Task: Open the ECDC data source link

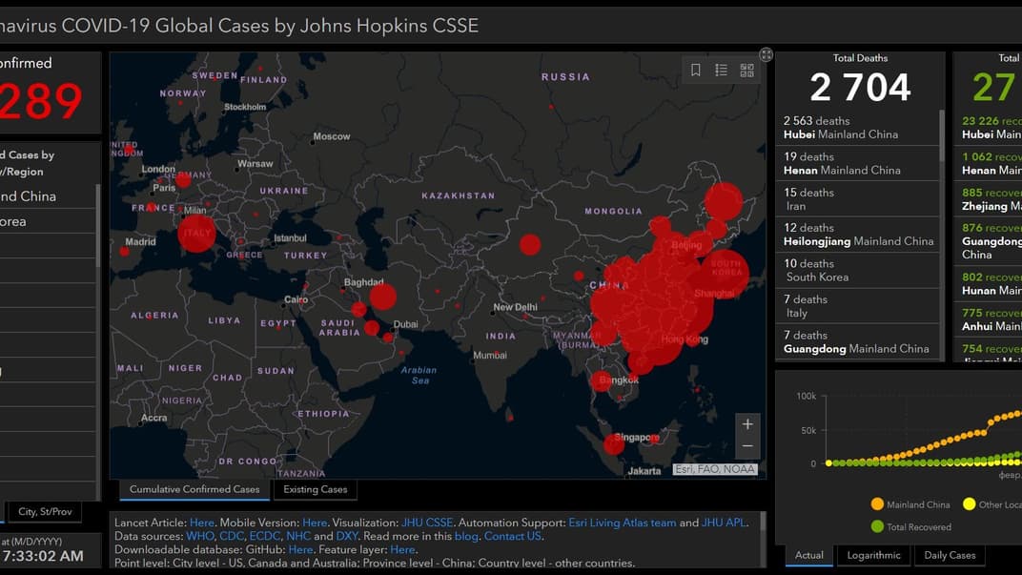Action: pyautogui.click(x=265, y=537)
